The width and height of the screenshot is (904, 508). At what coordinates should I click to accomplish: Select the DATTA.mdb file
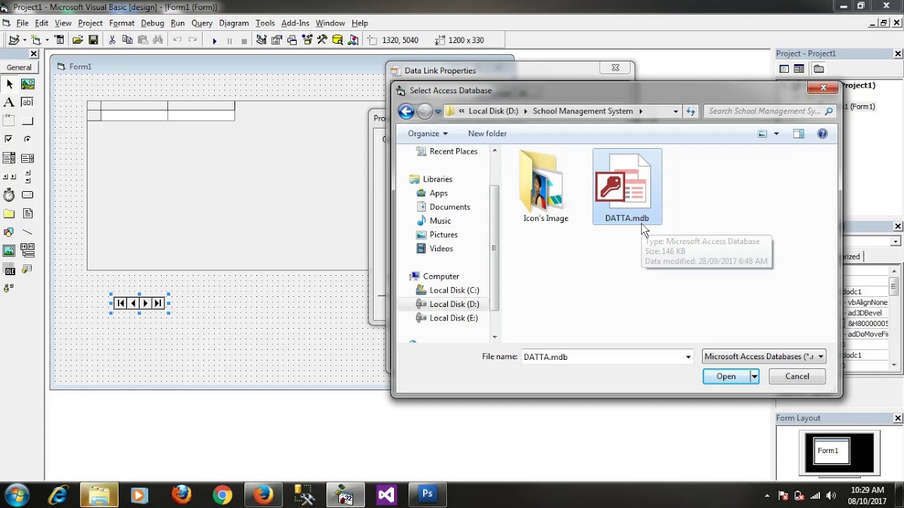point(627,187)
